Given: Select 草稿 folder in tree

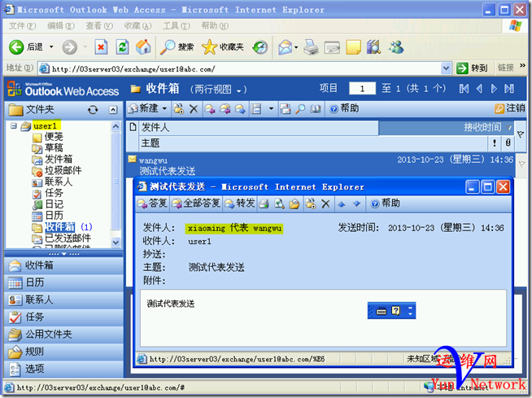Looking at the screenshot, I should coord(54,147).
